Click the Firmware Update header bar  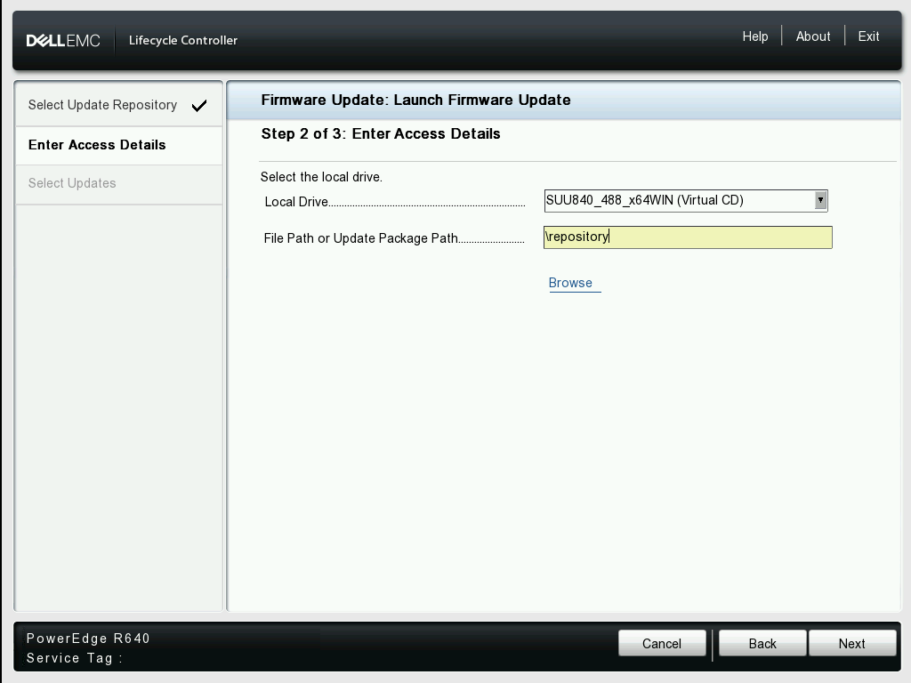tap(415, 100)
